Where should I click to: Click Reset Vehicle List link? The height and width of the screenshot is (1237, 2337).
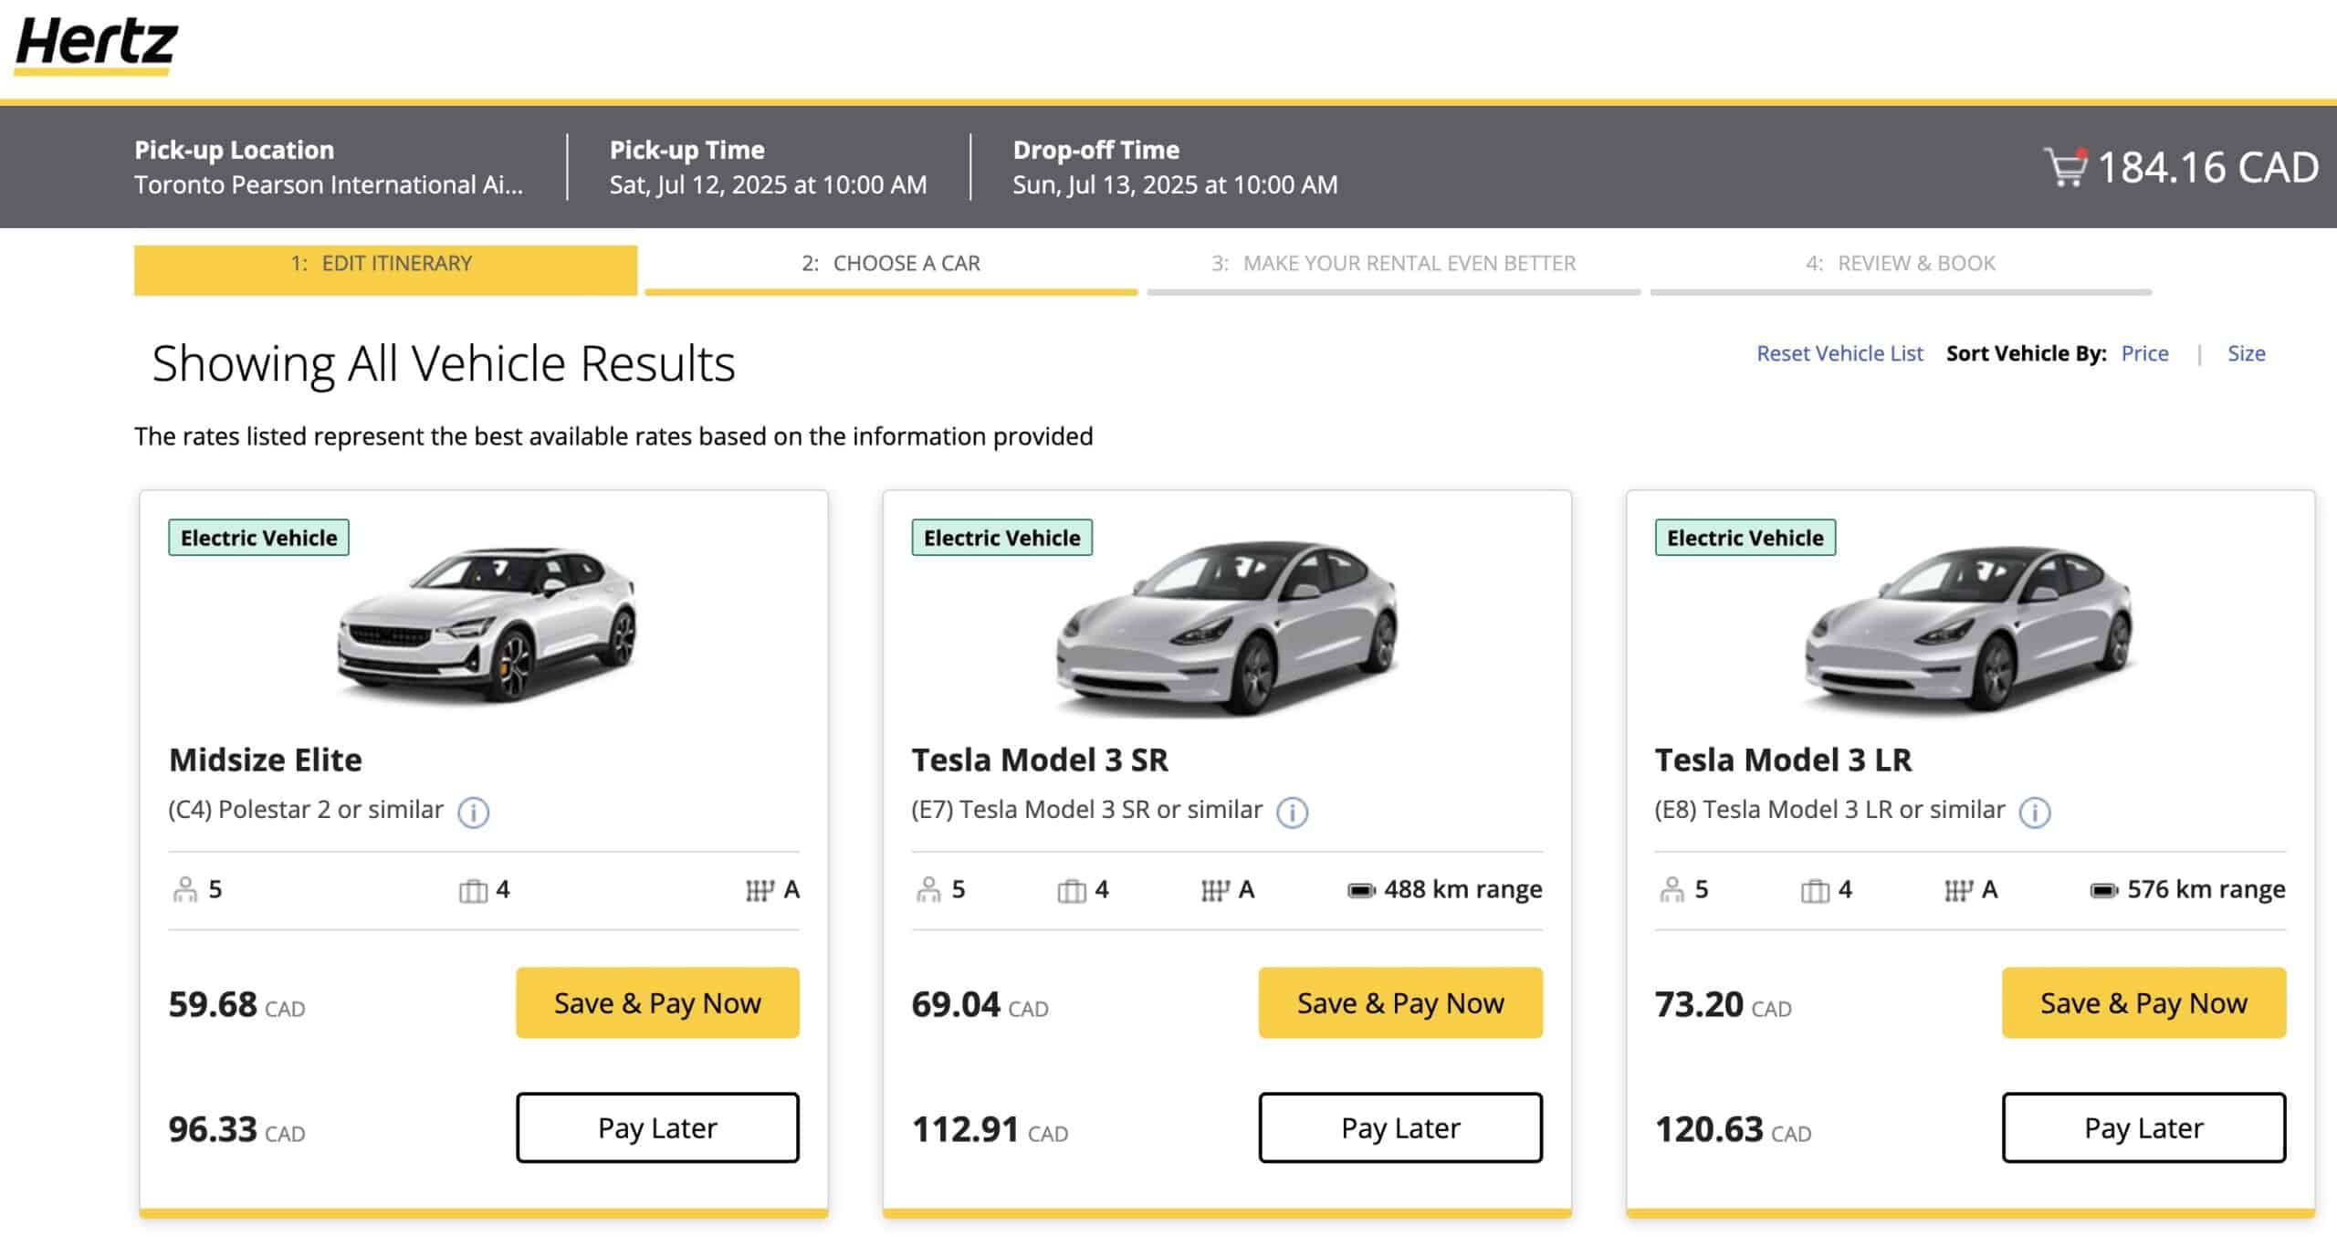pos(1839,353)
